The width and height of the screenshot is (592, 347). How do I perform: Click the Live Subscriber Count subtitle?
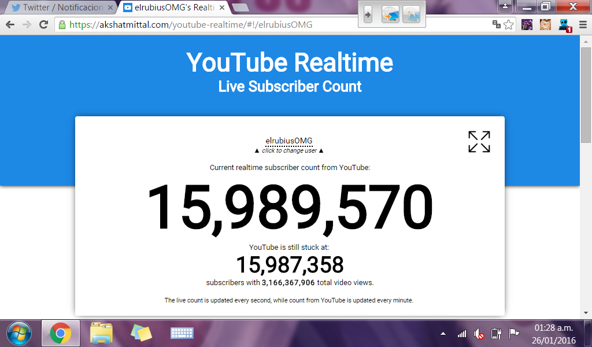pyautogui.click(x=290, y=87)
